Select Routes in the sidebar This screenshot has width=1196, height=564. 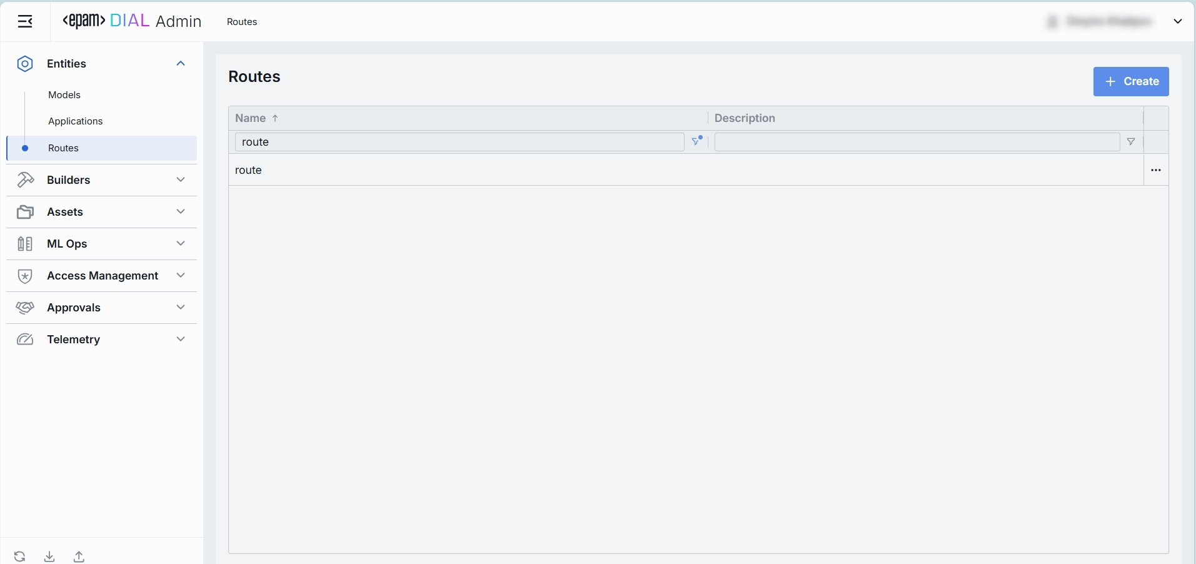pos(102,148)
